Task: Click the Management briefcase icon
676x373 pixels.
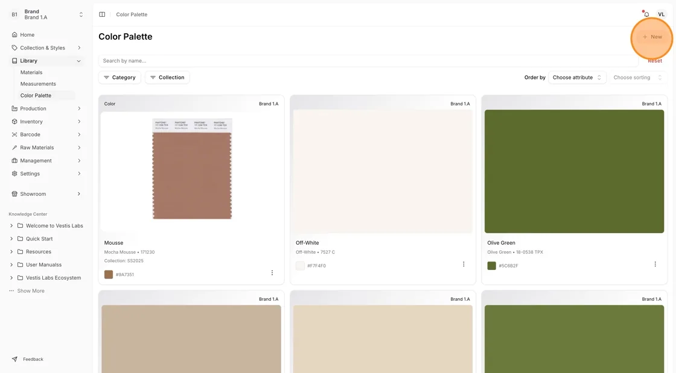Action: (14, 160)
